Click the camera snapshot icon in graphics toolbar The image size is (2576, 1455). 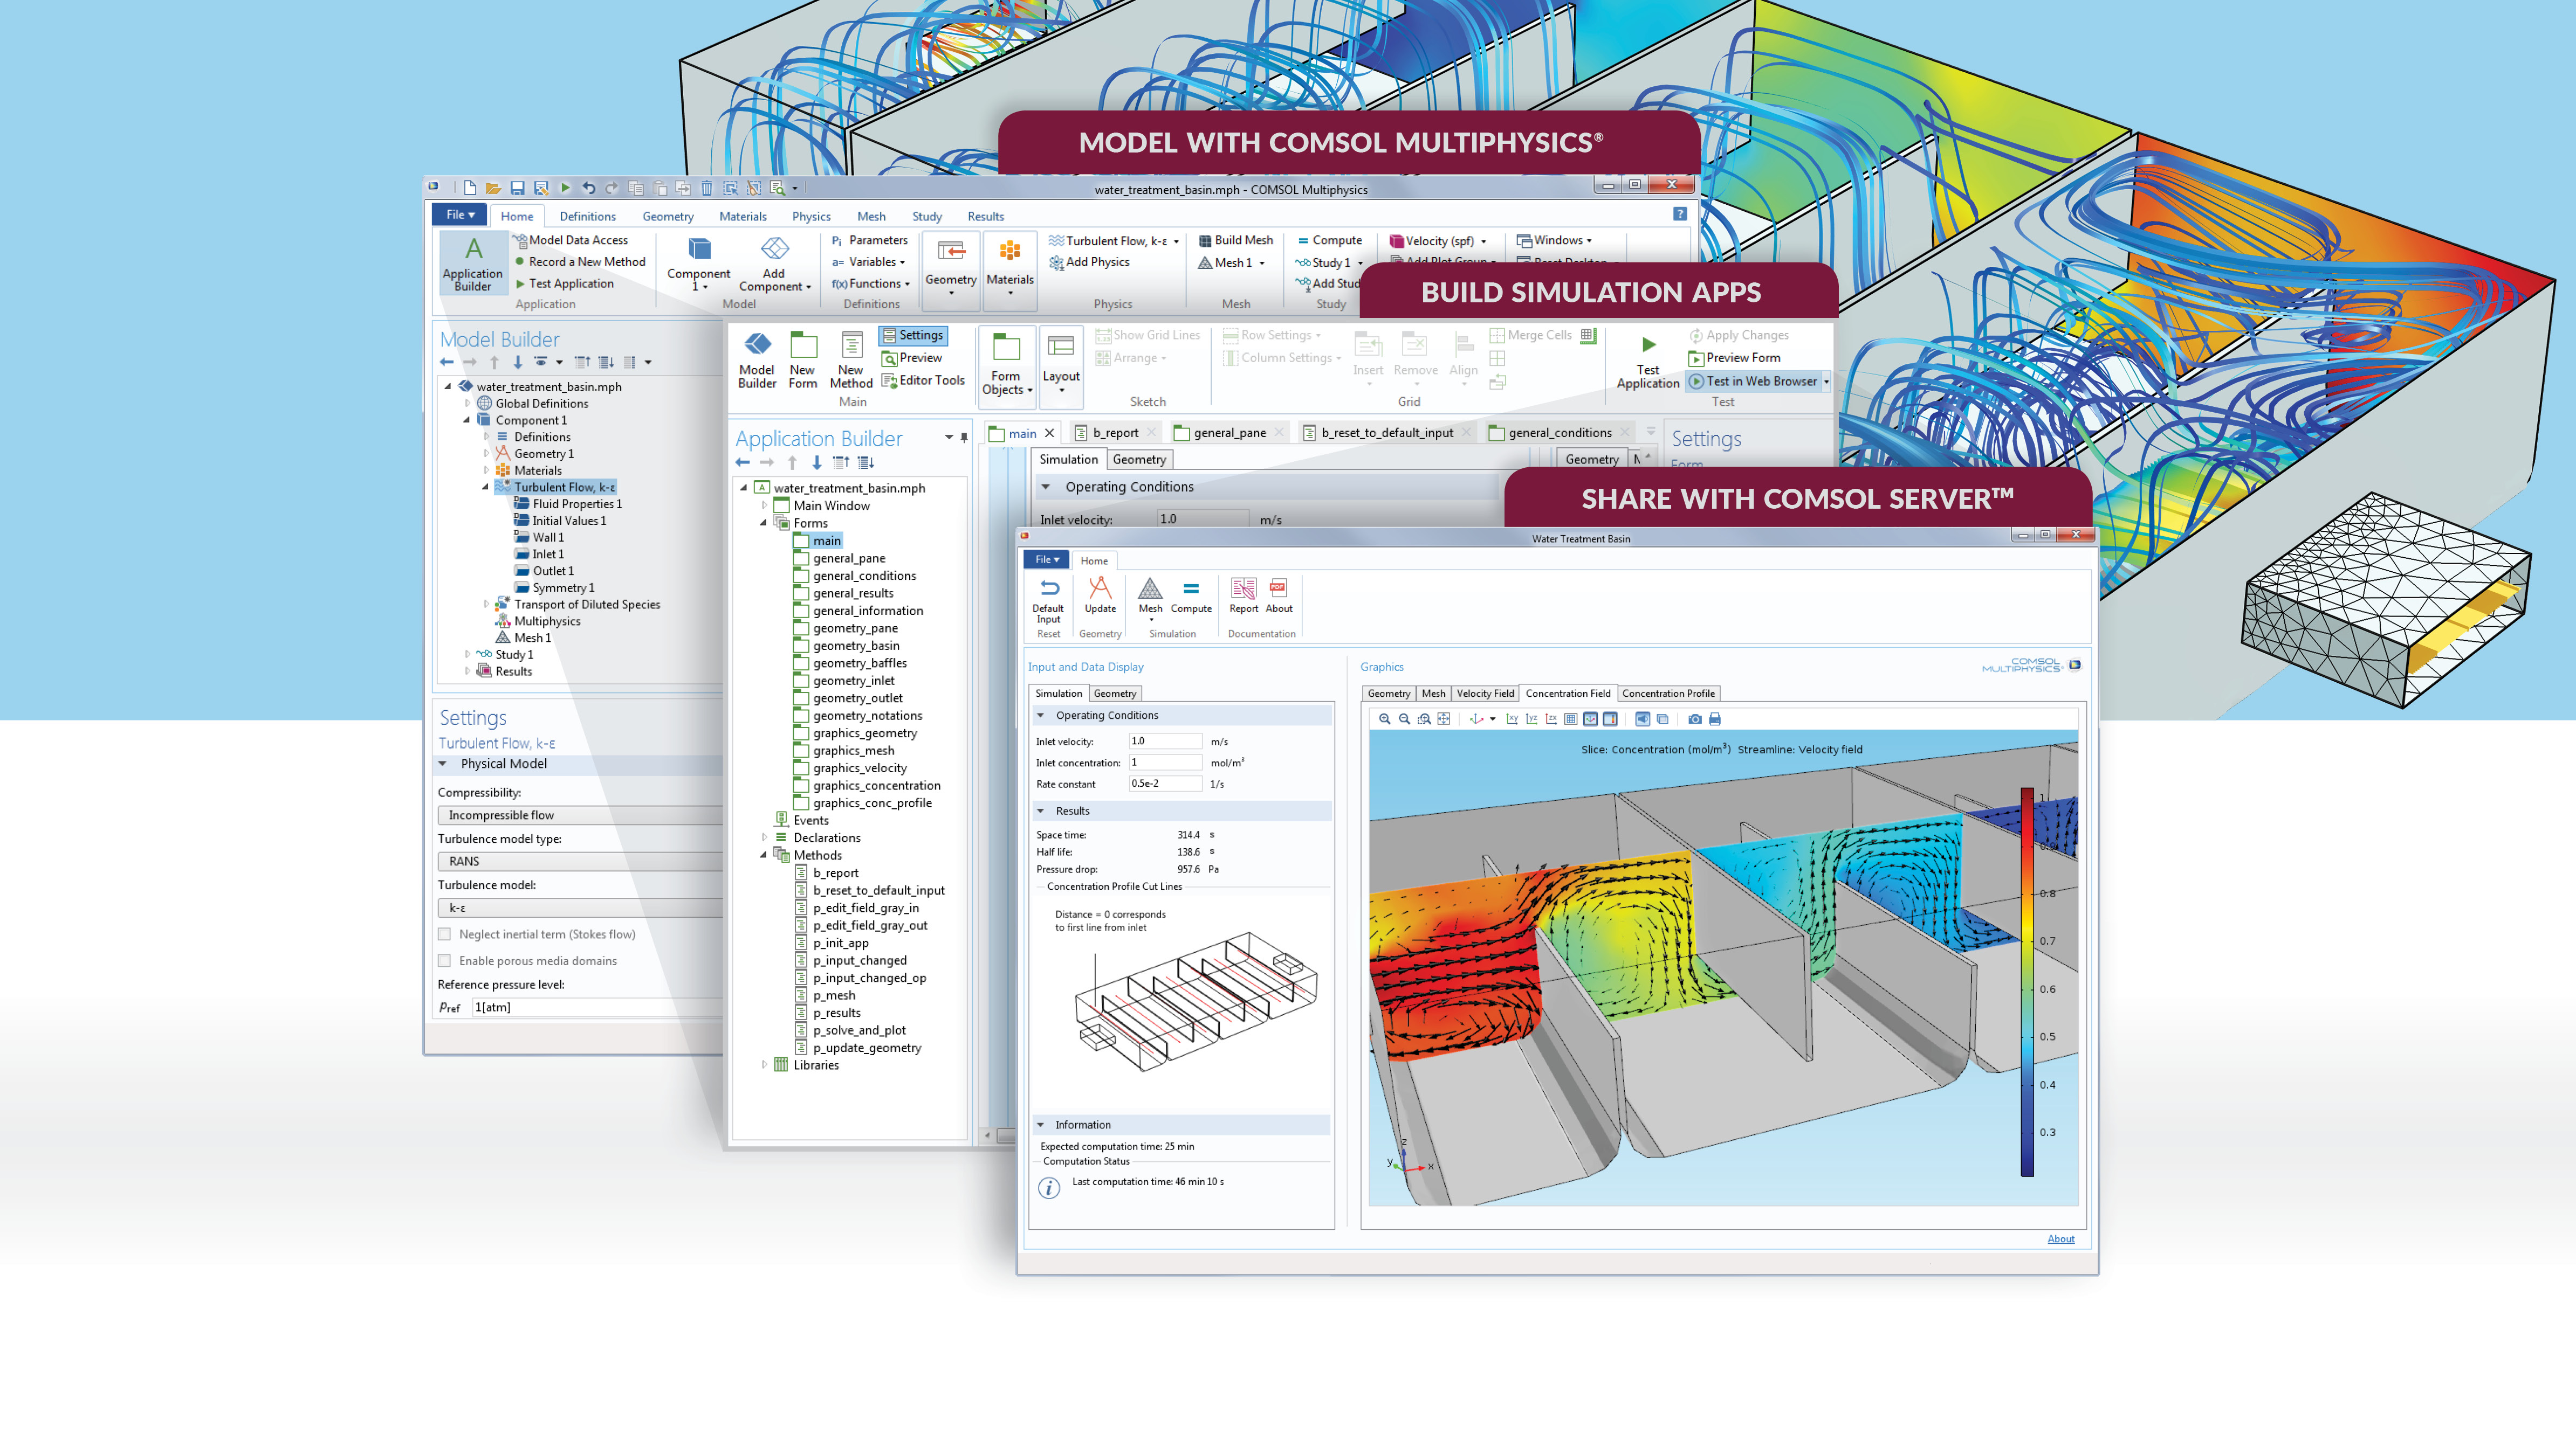click(1694, 719)
